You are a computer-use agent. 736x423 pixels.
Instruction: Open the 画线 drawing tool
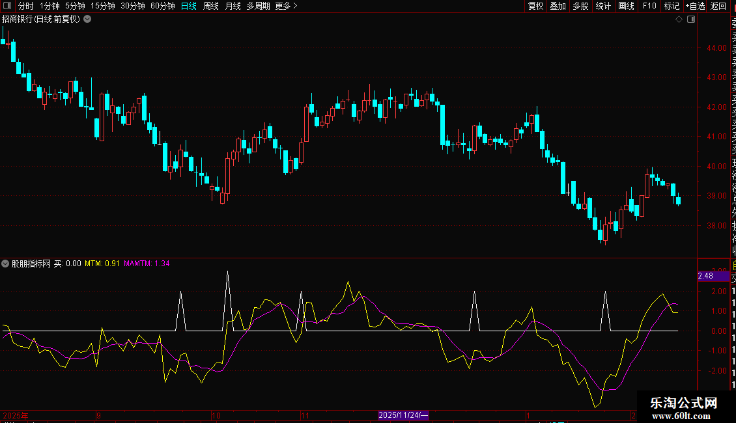(626, 6)
